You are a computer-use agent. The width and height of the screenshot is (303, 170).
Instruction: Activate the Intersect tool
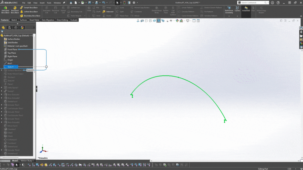pyautogui.click(x=108, y=12)
